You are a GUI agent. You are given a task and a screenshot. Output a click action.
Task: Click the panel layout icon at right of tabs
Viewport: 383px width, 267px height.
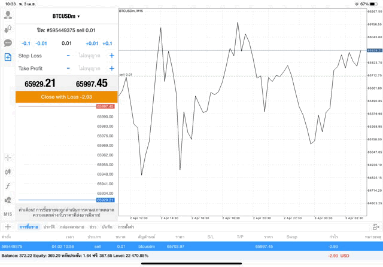click(x=375, y=227)
